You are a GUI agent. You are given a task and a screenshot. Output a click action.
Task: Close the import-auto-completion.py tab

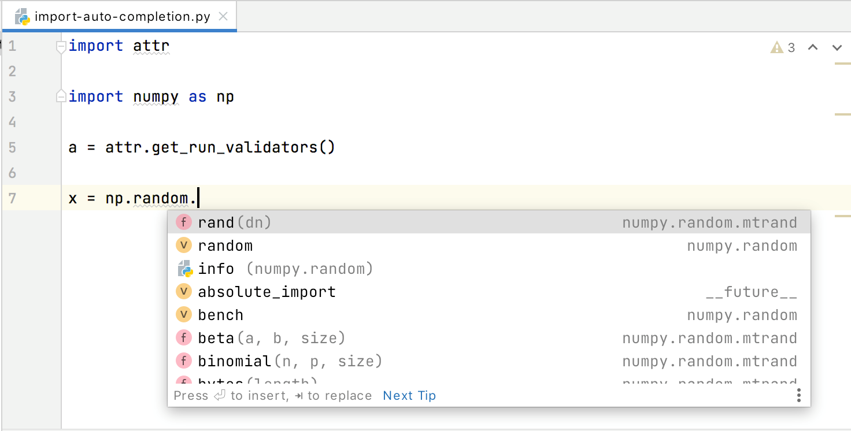click(x=223, y=16)
